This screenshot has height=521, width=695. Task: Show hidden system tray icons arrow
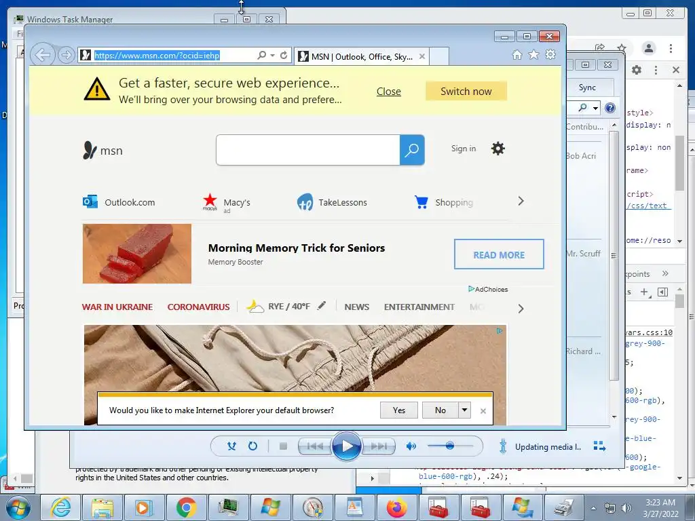click(593, 507)
